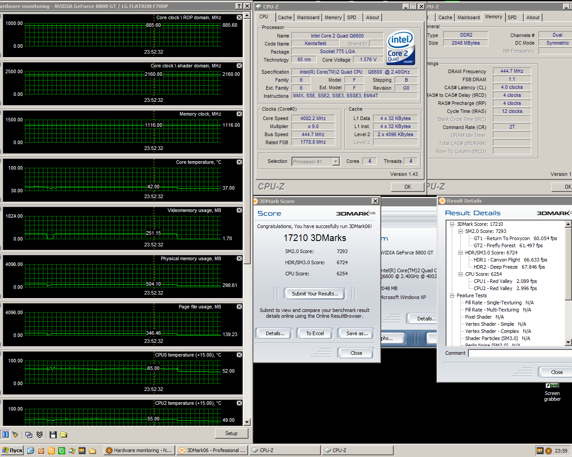Click the help question mark in Hardware monitoring title
Image resolution: width=572 pixels, height=457 pixels.
239,6
